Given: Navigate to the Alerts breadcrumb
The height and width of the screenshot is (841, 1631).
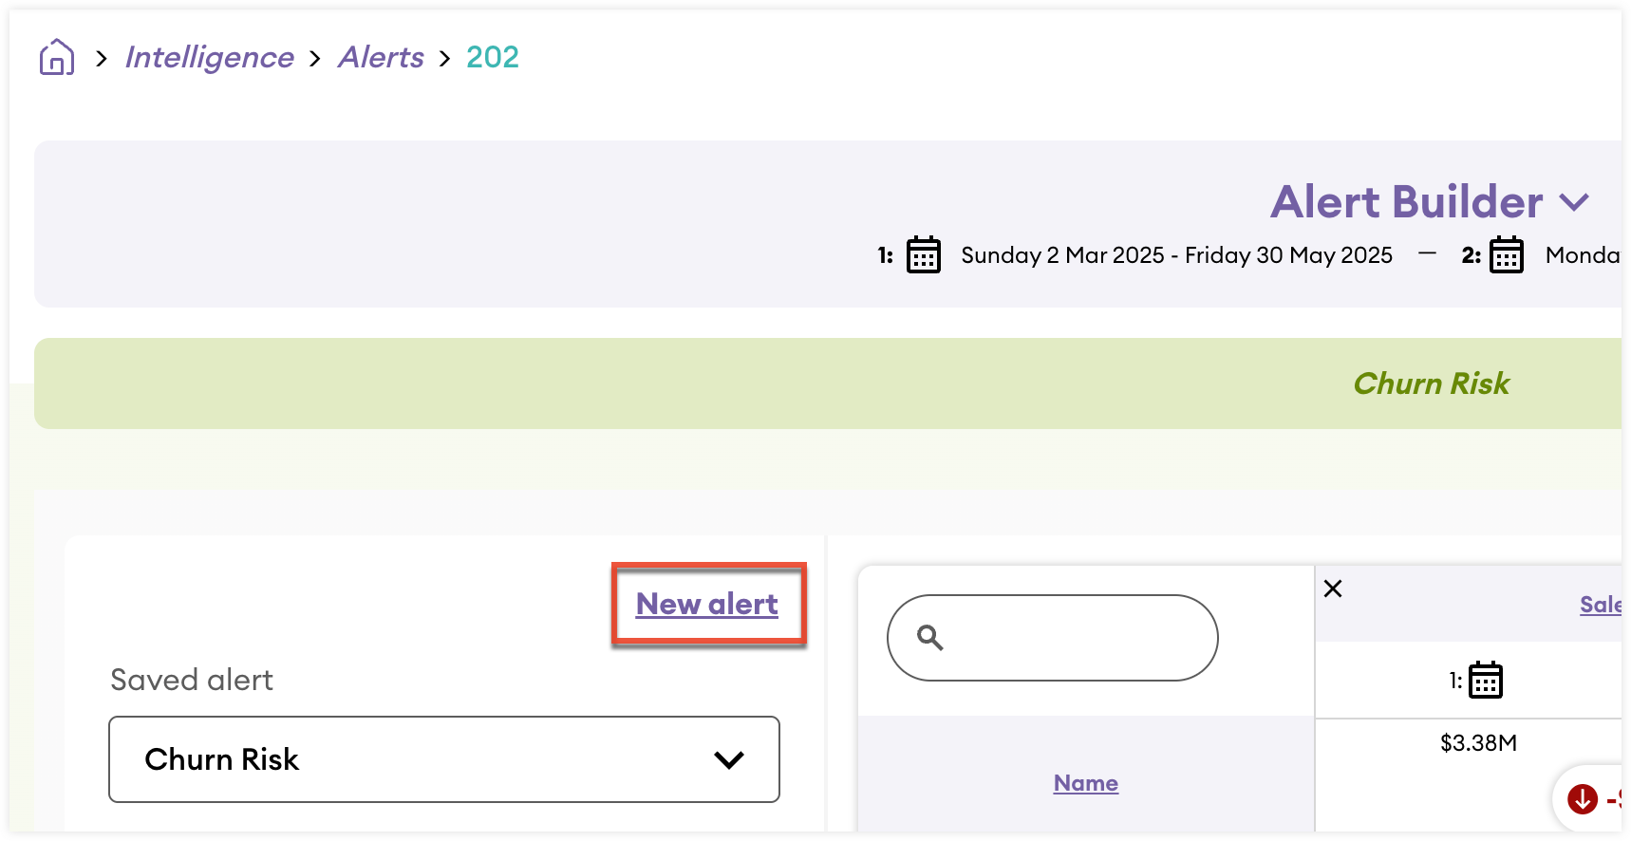Looking at the screenshot, I should click(x=381, y=58).
